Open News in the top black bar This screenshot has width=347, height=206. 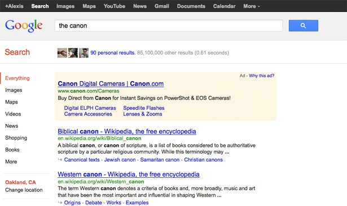tap(140, 6)
